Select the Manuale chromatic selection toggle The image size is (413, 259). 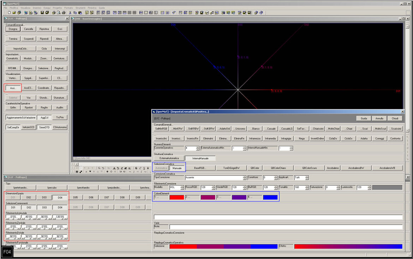pyautogui.click(x=177, y=168)
